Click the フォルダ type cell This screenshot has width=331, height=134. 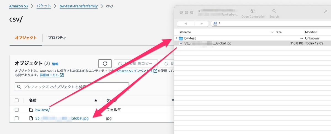coord(114,110)
